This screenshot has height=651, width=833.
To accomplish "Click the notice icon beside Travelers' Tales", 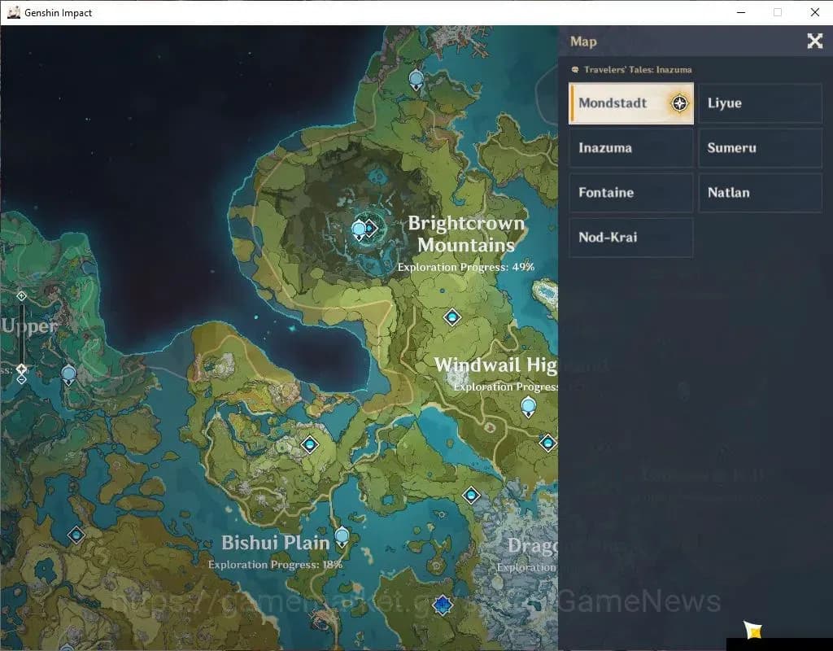I will click(575, 70).
